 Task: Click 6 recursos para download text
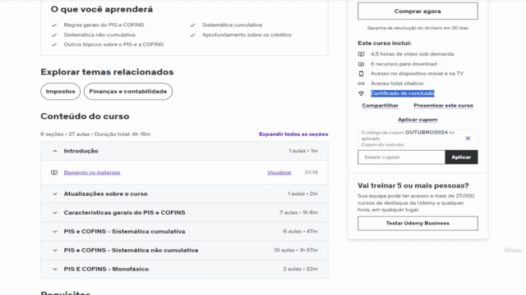click(404, 64)
